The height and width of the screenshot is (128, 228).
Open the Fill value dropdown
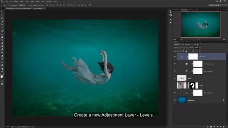[200, 51]
